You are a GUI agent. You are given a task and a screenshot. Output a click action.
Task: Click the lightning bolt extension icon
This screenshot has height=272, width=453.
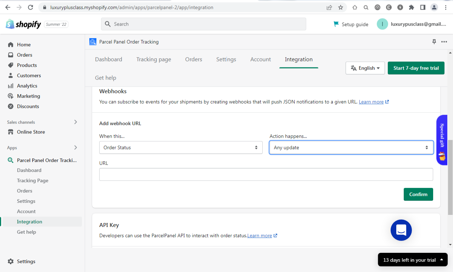tap(400, 7)
